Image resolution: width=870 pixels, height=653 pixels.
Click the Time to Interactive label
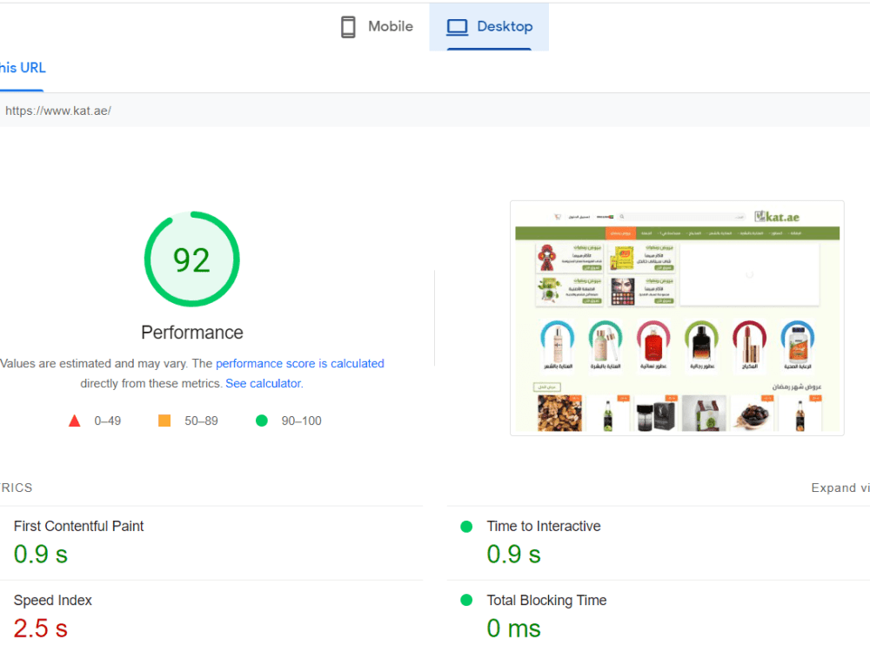(544, 526)
